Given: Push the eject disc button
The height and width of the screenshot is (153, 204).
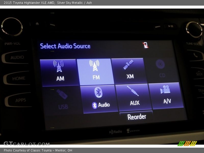Looking at the screenshot, I should 37,24.
